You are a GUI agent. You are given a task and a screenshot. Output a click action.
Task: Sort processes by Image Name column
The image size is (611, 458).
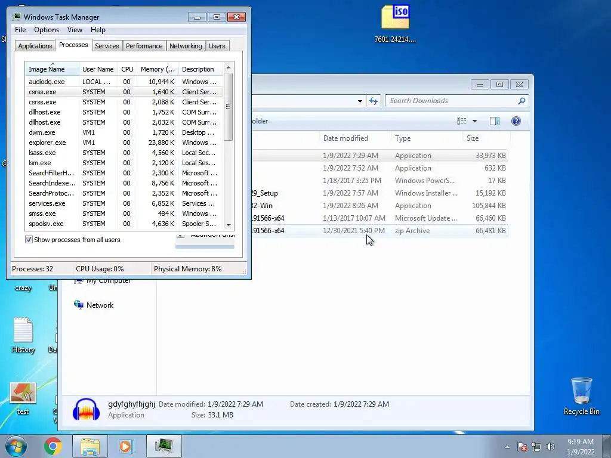click(x=53, y=69)
